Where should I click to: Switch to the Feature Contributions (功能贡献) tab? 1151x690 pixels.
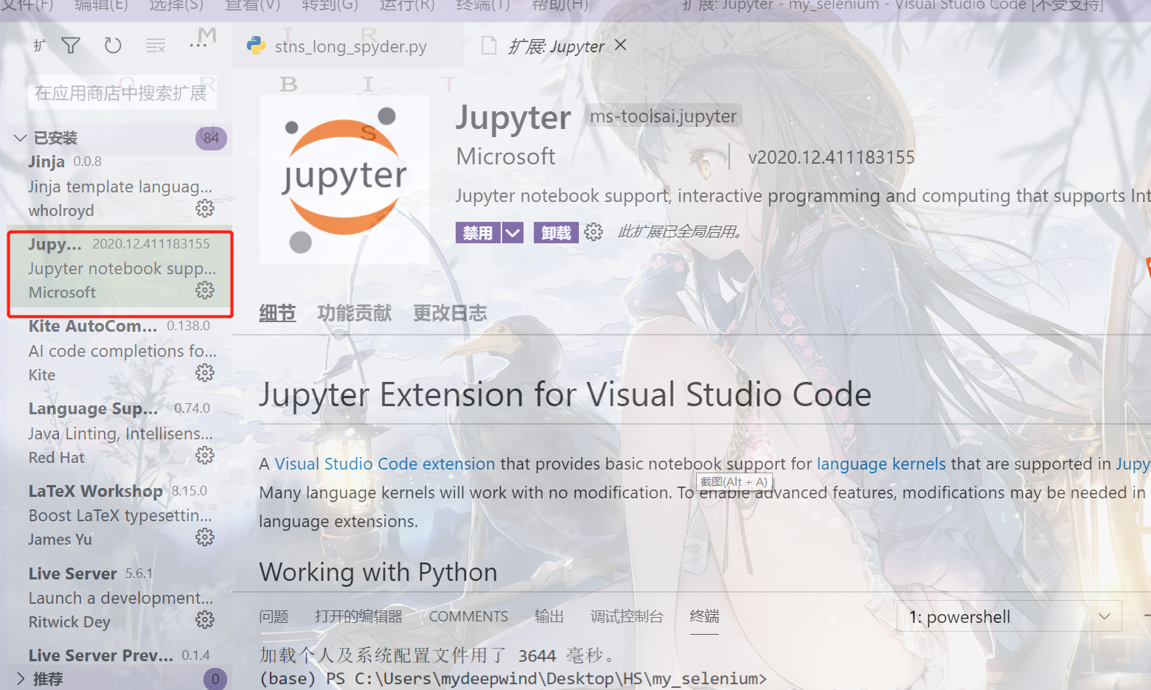click(x=355, y=313)
